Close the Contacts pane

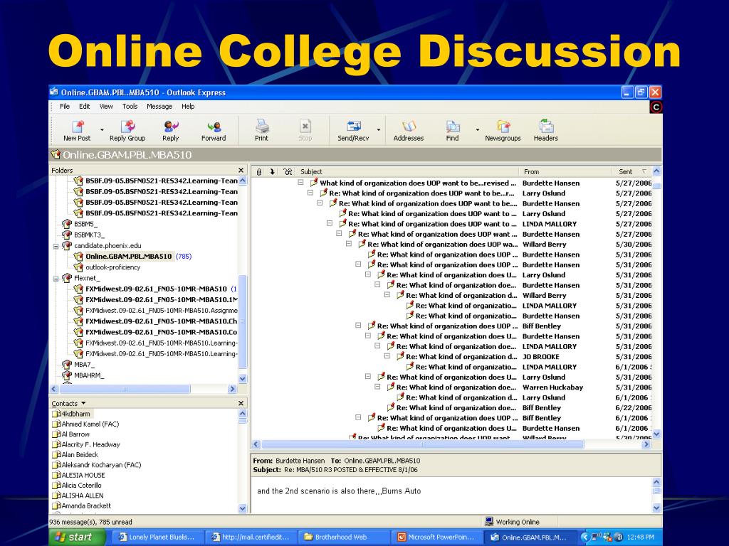click(241, 404)
